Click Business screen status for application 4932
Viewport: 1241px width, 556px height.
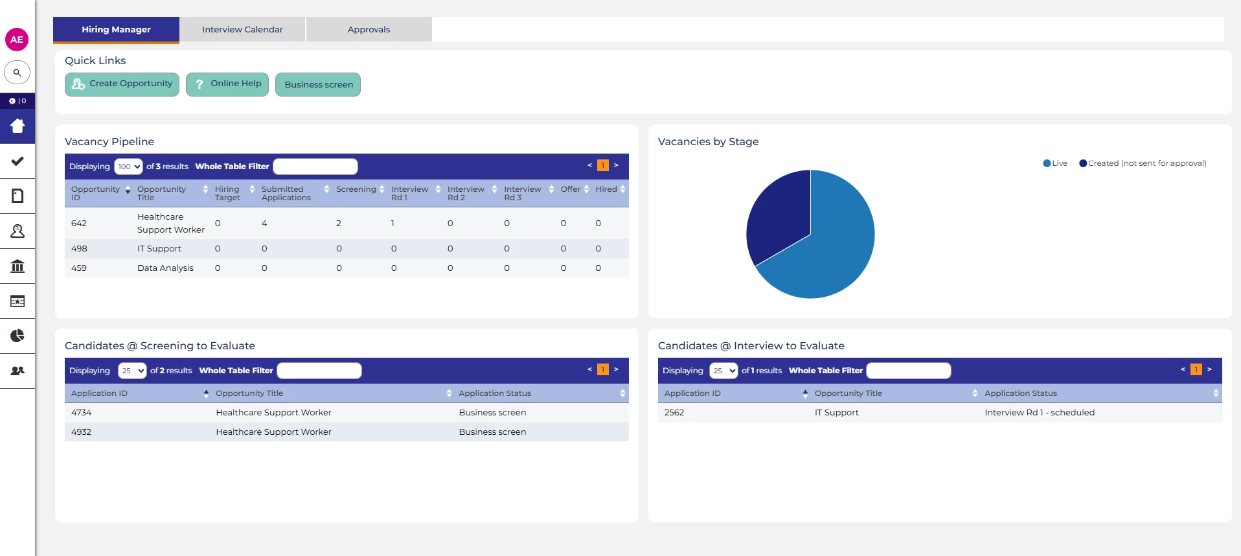click(x=492, y=432)
